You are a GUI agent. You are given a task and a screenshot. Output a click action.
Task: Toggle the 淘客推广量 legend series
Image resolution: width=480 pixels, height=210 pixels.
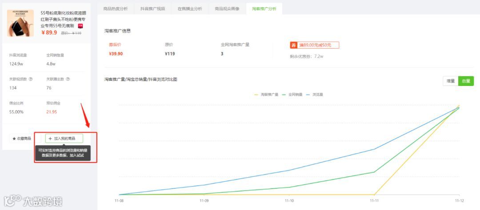click(x=266, y=95)
